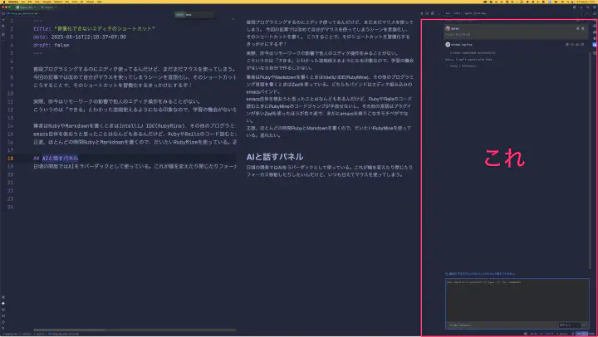The image size is (598, 337).
Task: Open the project tool window in left strip
Action: pos(3,14)
